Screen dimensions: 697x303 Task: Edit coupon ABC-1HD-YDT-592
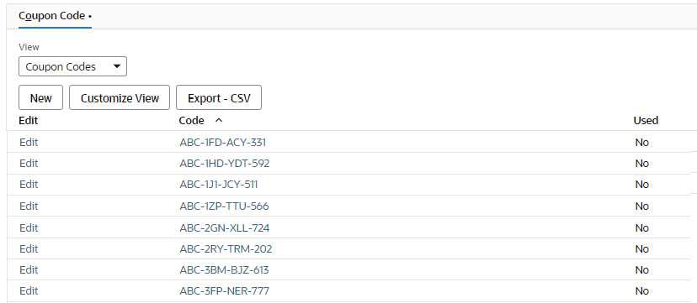29,164
